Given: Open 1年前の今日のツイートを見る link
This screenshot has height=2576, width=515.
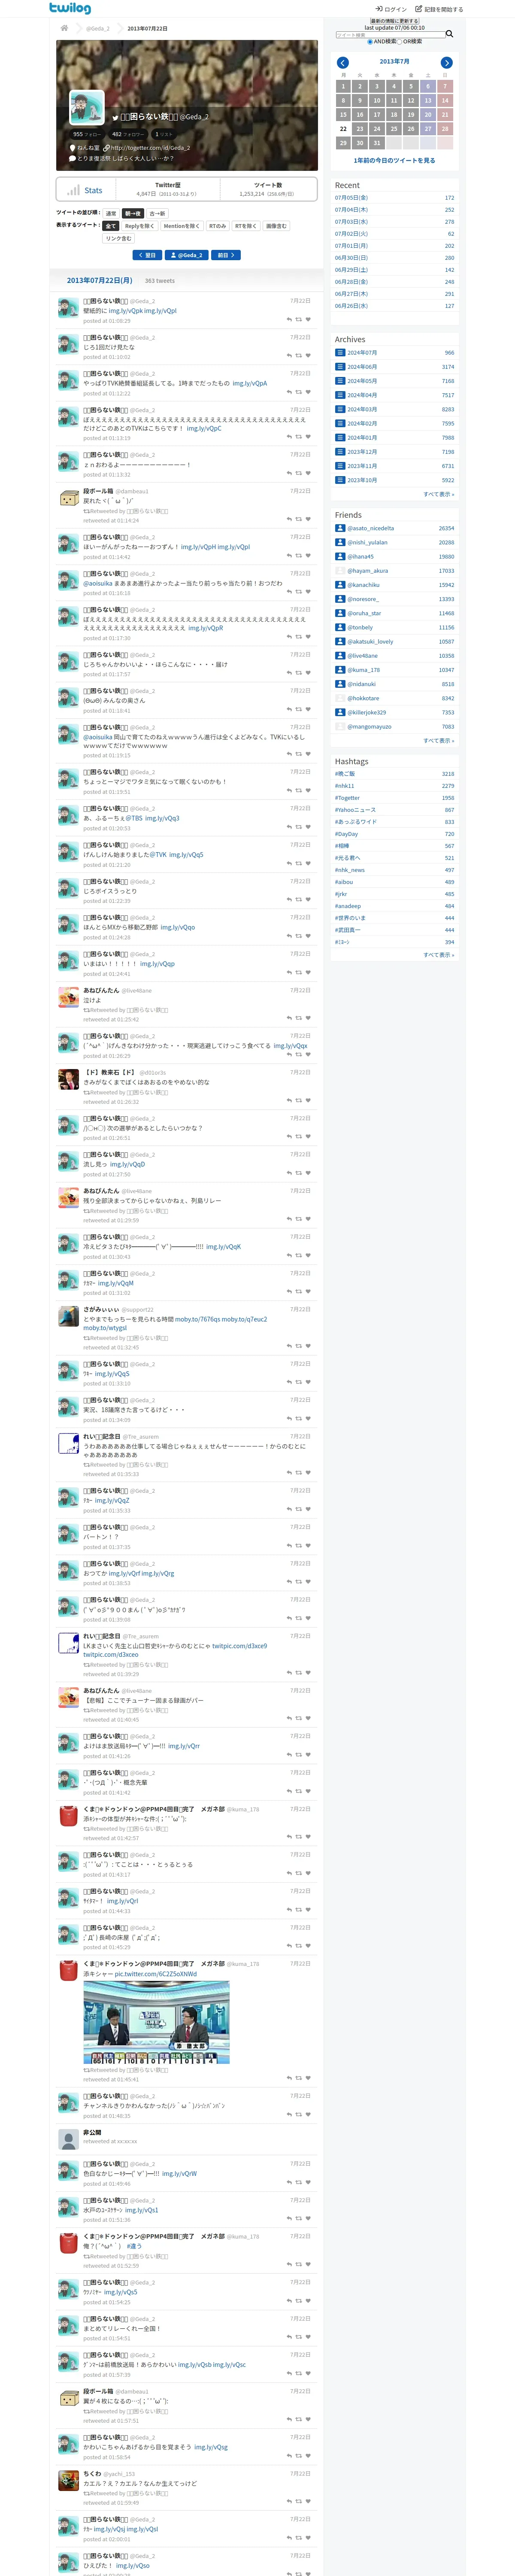Looking at the screenshot, I should click(x=394, y=160).
